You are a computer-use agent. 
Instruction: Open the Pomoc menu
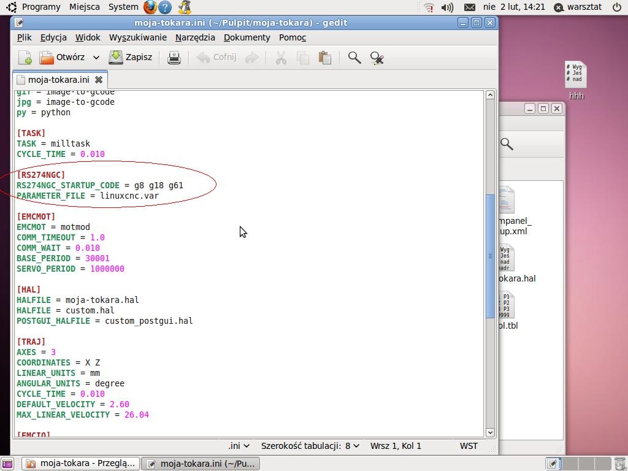[293, 37]
